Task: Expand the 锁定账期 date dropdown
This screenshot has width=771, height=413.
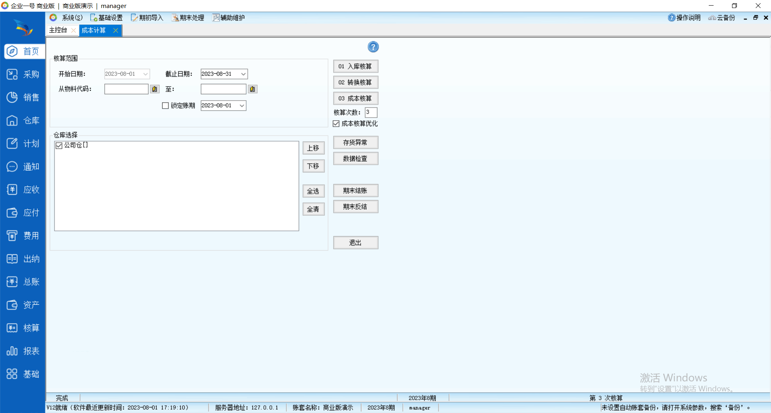Action: pos(242,105)
